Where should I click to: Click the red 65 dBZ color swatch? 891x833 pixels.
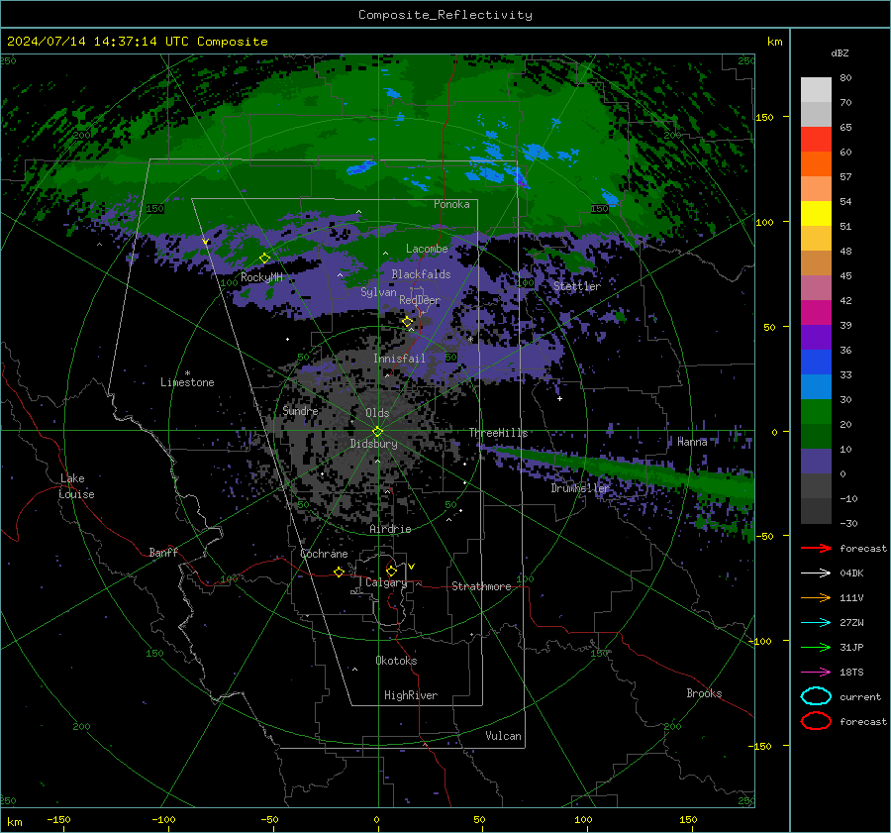[x=816, y=140]
